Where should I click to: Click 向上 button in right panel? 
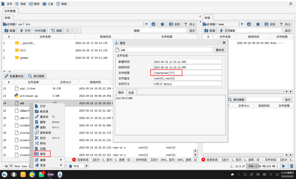(x=285, y=24)
